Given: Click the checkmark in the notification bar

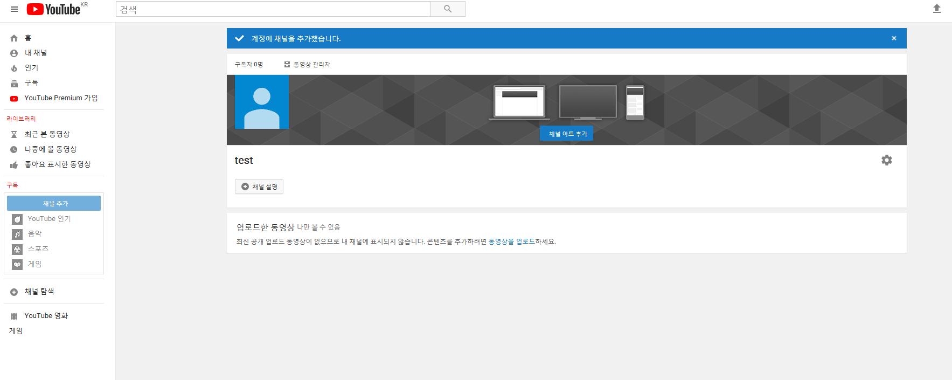Looking at the screenshot, I should click(239, 38).
